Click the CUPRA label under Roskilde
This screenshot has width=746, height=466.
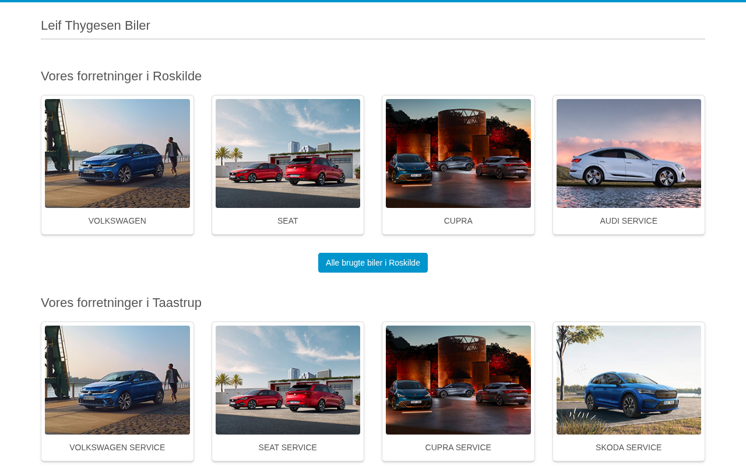458,221
